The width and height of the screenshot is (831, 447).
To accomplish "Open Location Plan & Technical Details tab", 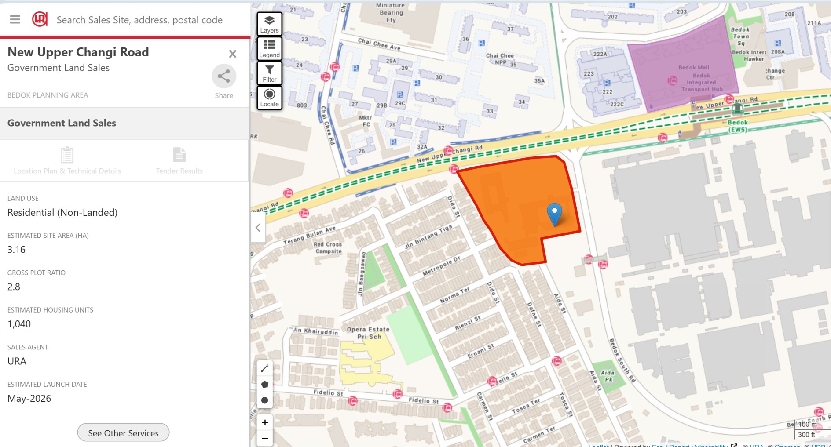I will (x=67, y=160).
